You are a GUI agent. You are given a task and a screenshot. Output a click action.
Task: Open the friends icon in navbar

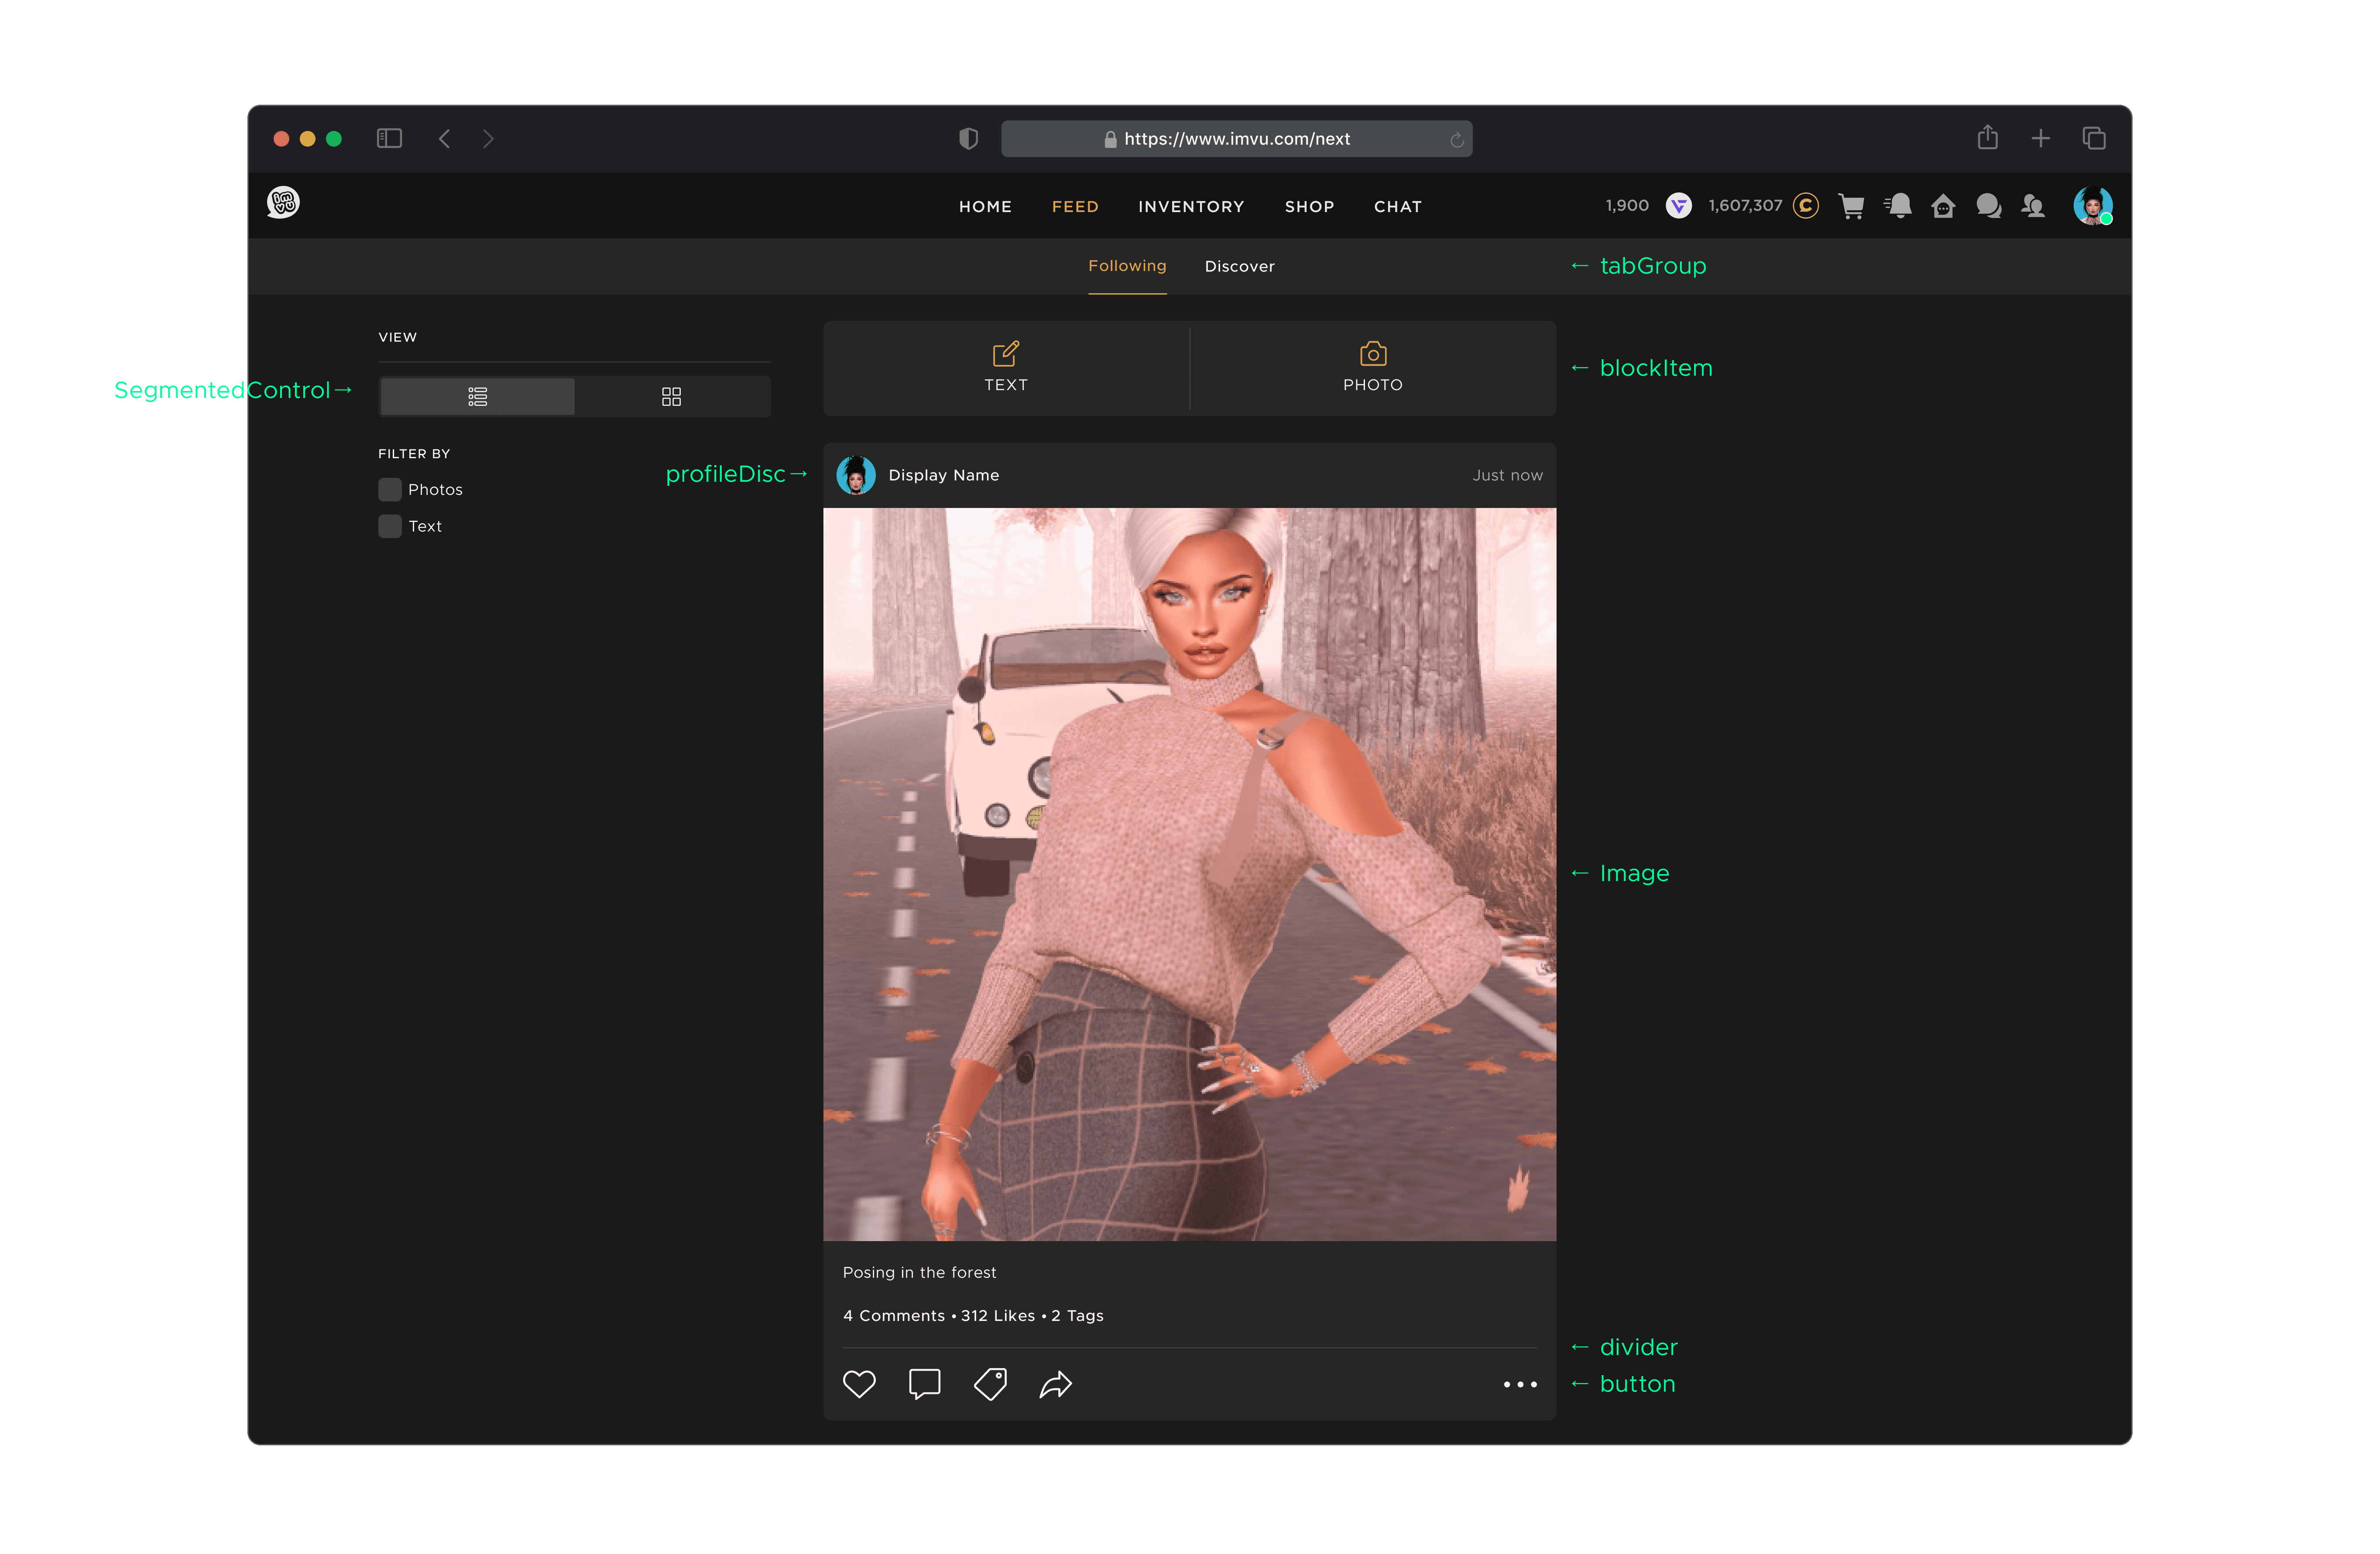point(2033,206)
